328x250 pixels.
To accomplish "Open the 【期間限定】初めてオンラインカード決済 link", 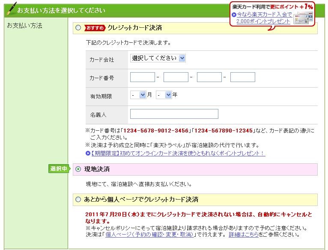I will pyautogui.click(x=178, y=153).
